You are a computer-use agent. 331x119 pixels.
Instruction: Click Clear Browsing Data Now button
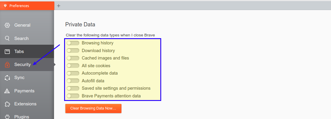click(93, 108)
